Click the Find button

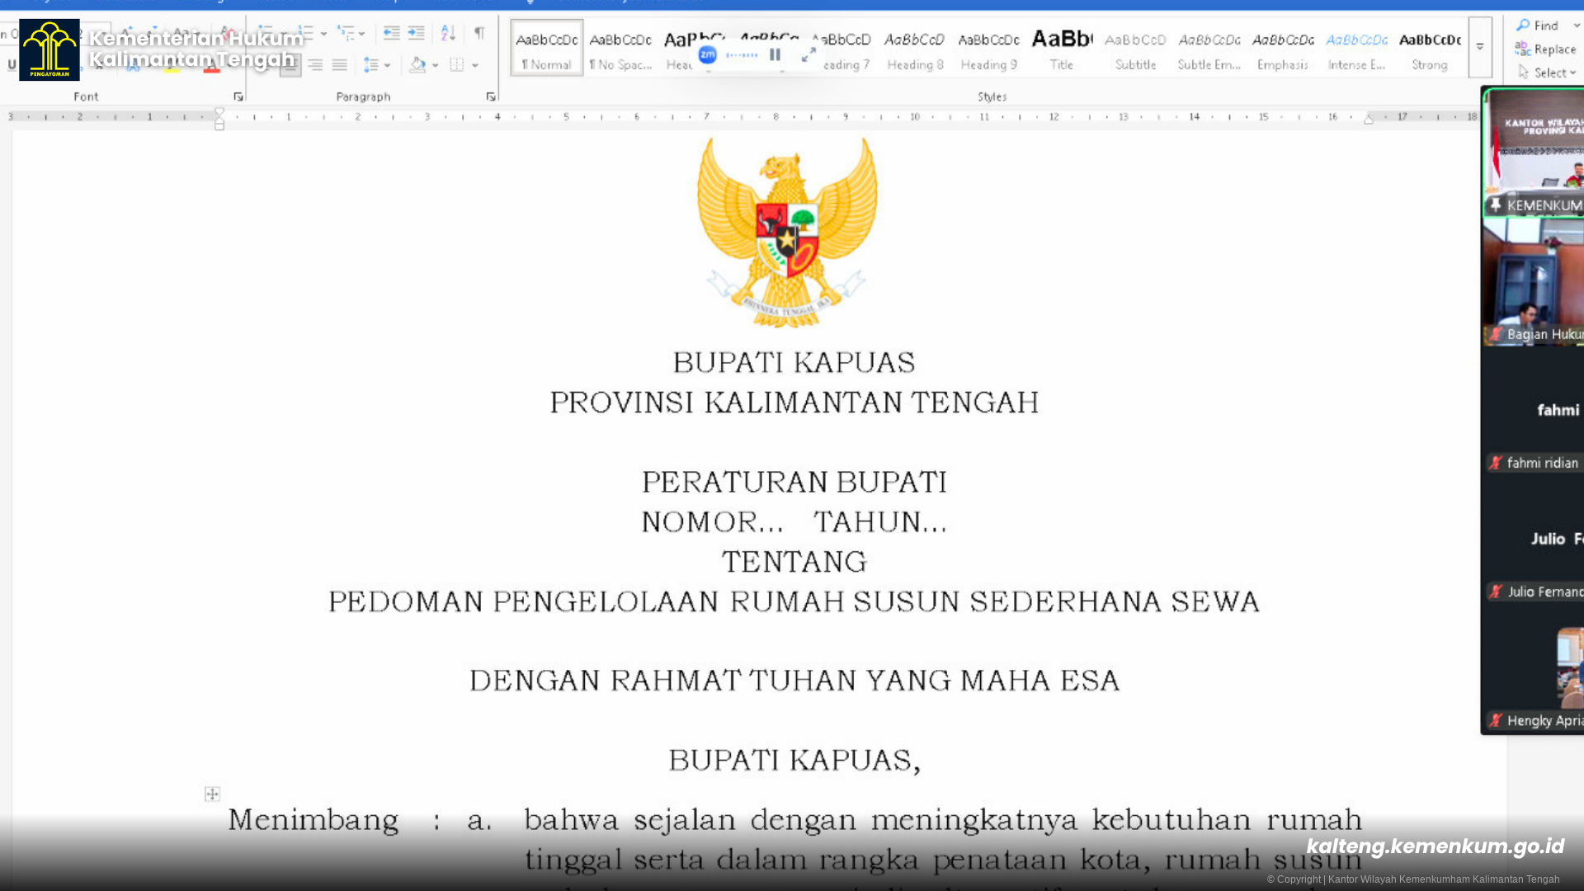click(1539, 26)
